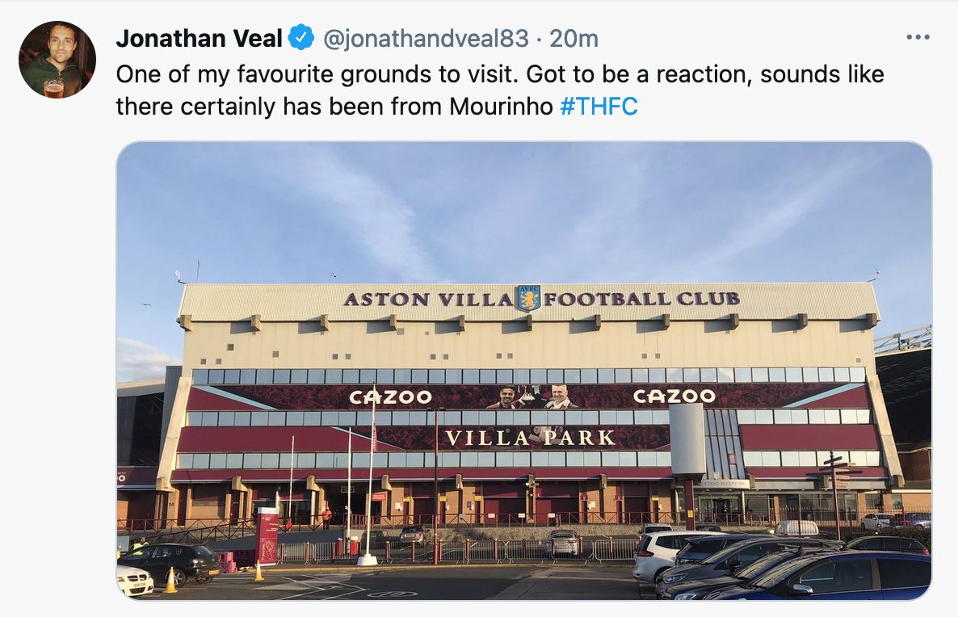This screenshot has width=958, height=617.
Task: Click the tweet's first line about favourite grounds
Action: point(499,74)
